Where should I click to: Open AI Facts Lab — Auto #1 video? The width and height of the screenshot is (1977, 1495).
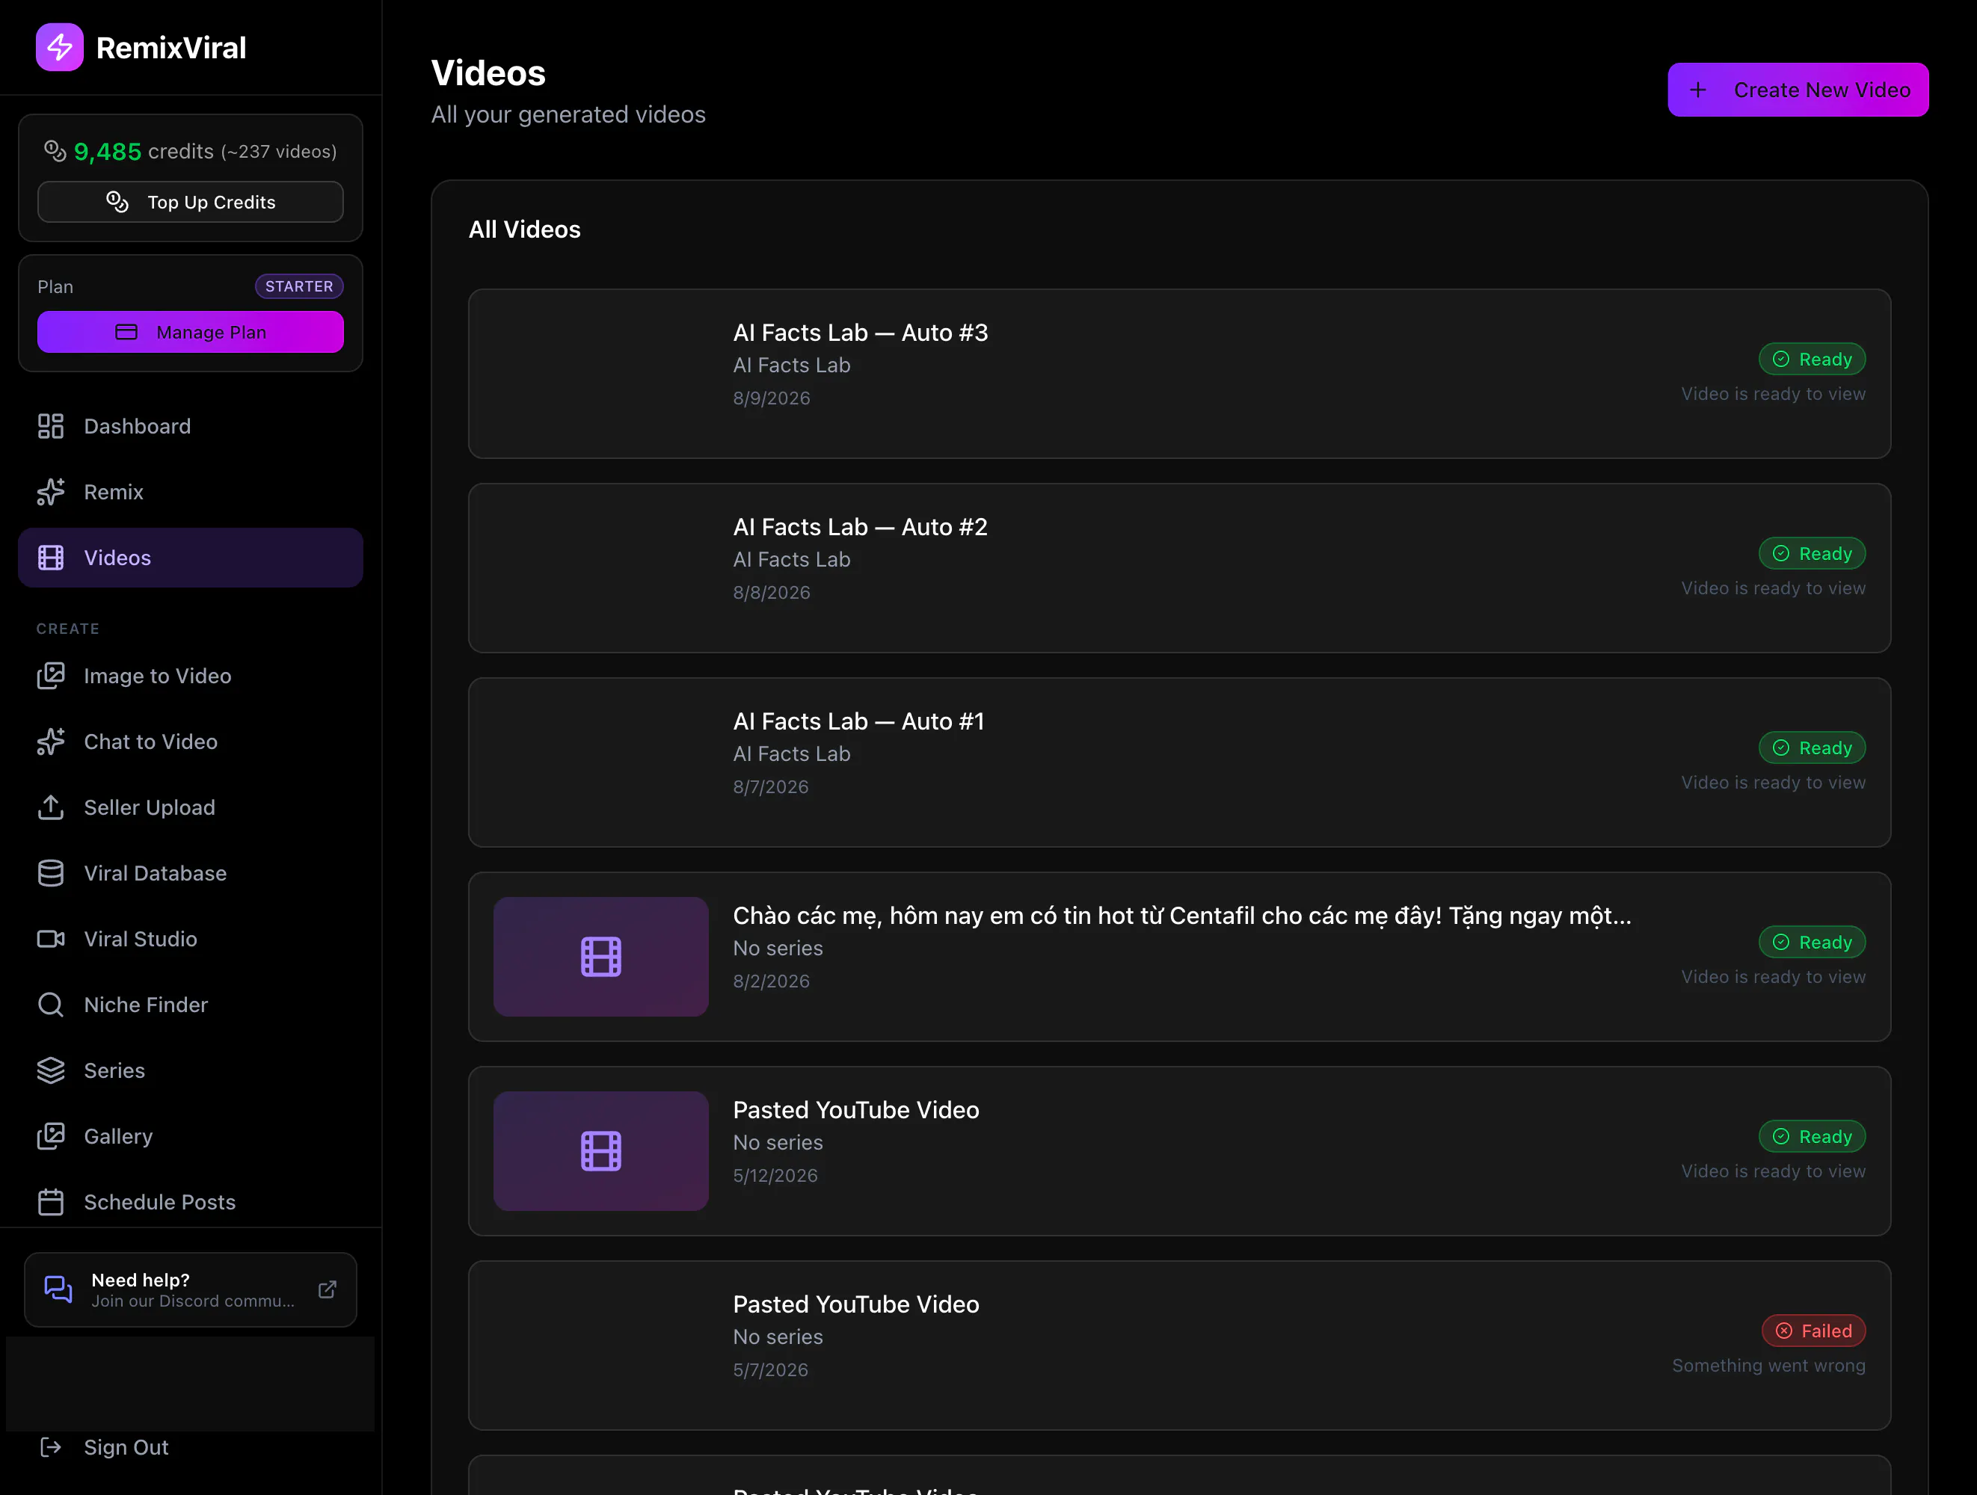tap(1179, 762)
